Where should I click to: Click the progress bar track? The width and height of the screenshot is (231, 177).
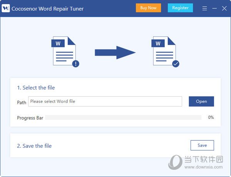coord(123,118)
